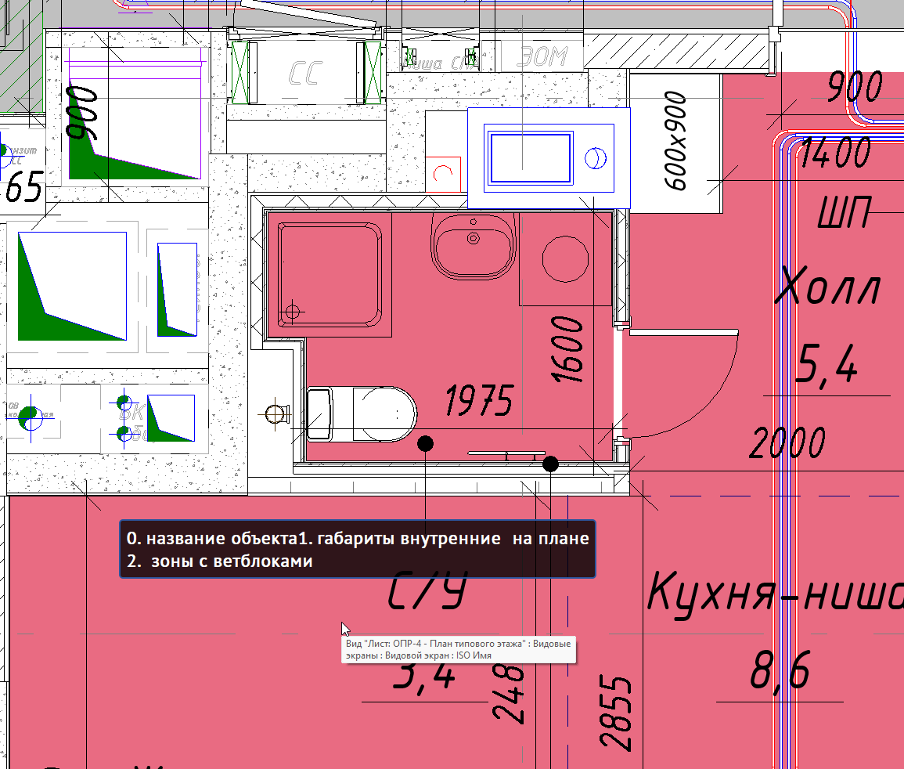Click the ШП label near the hall
This screenshot has width=904, height=769.
pos(844,212)
